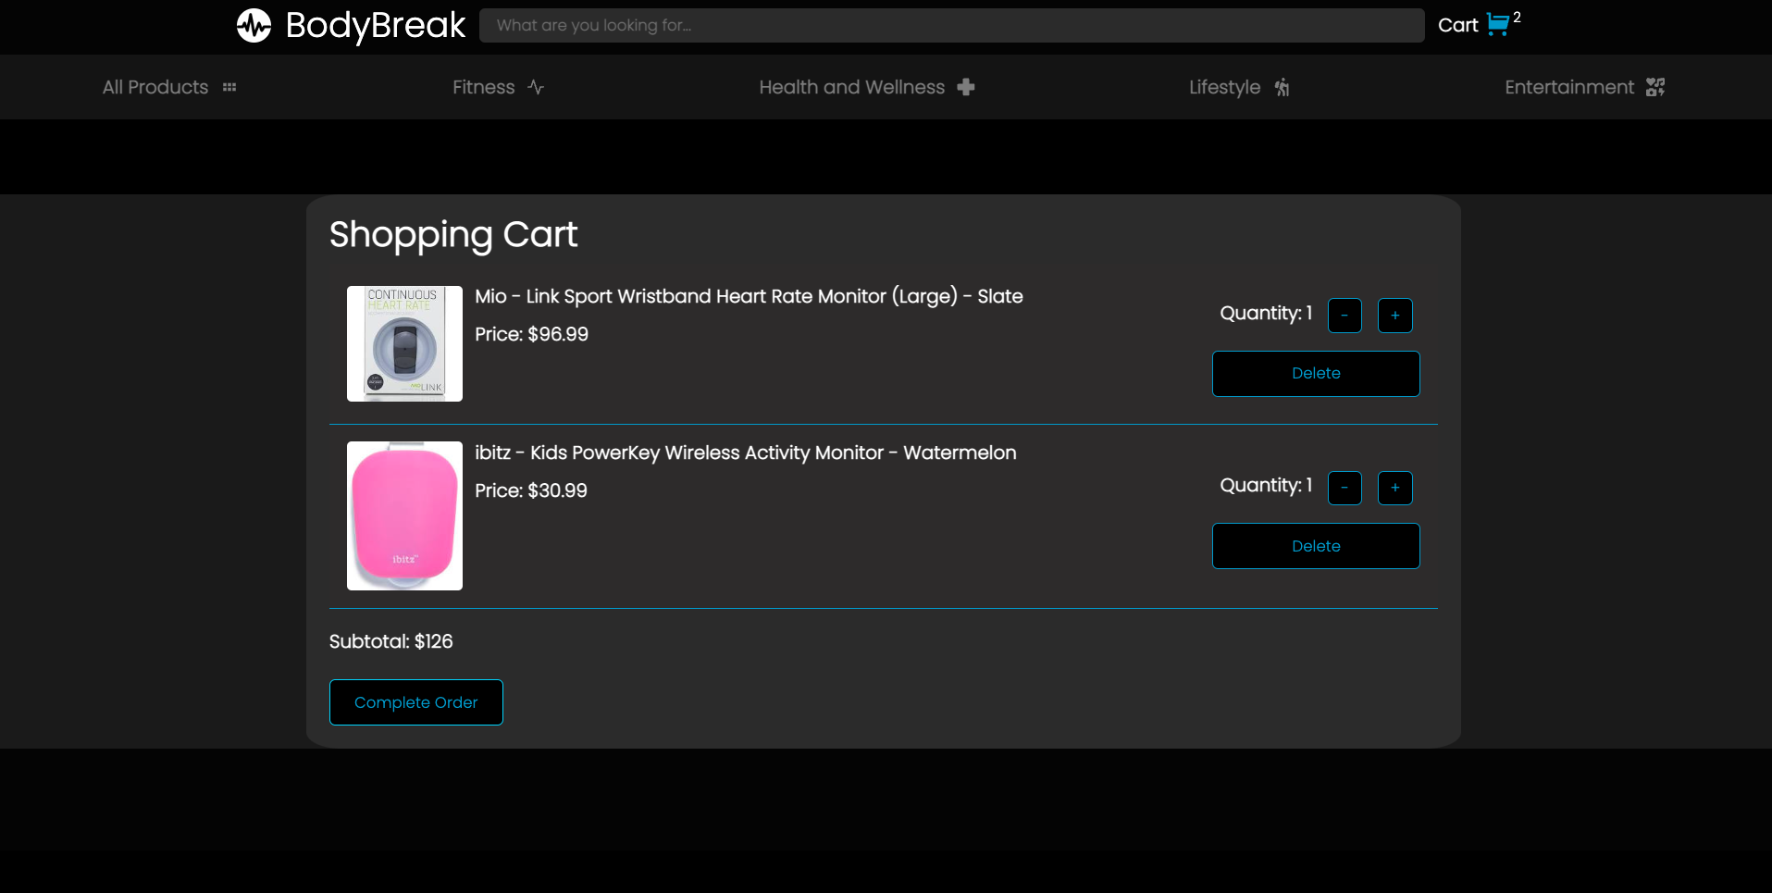This screenshot has width=1772, height=893.
Task: Click the walking person icon beside Lifestyle
Action: pyautogui.click(x=1283, y=87)
